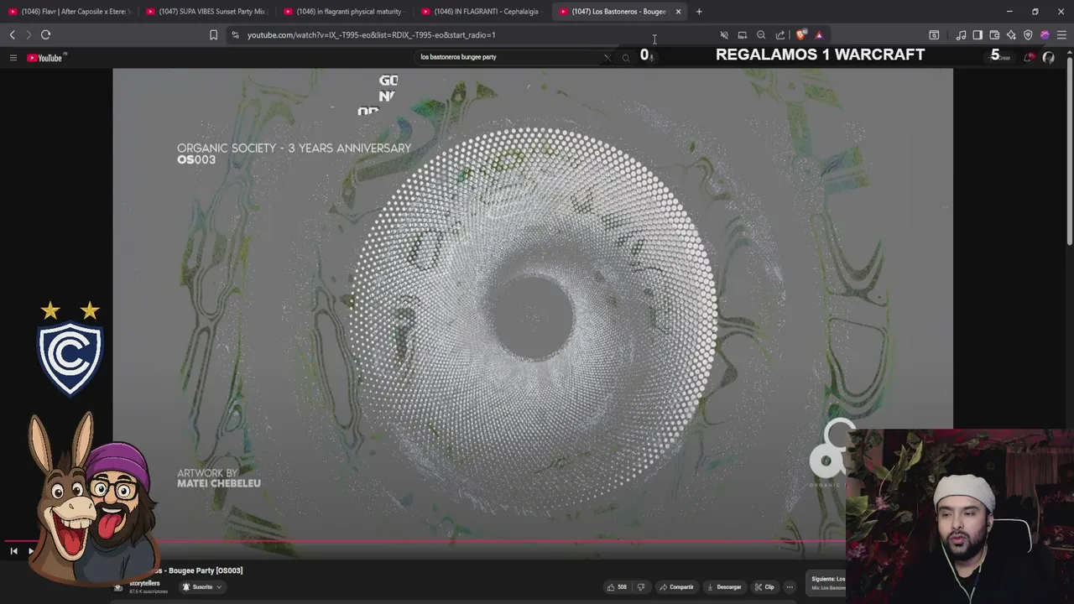Click the Descargar button
The image size is (1074, 604).
coord(724,587)
